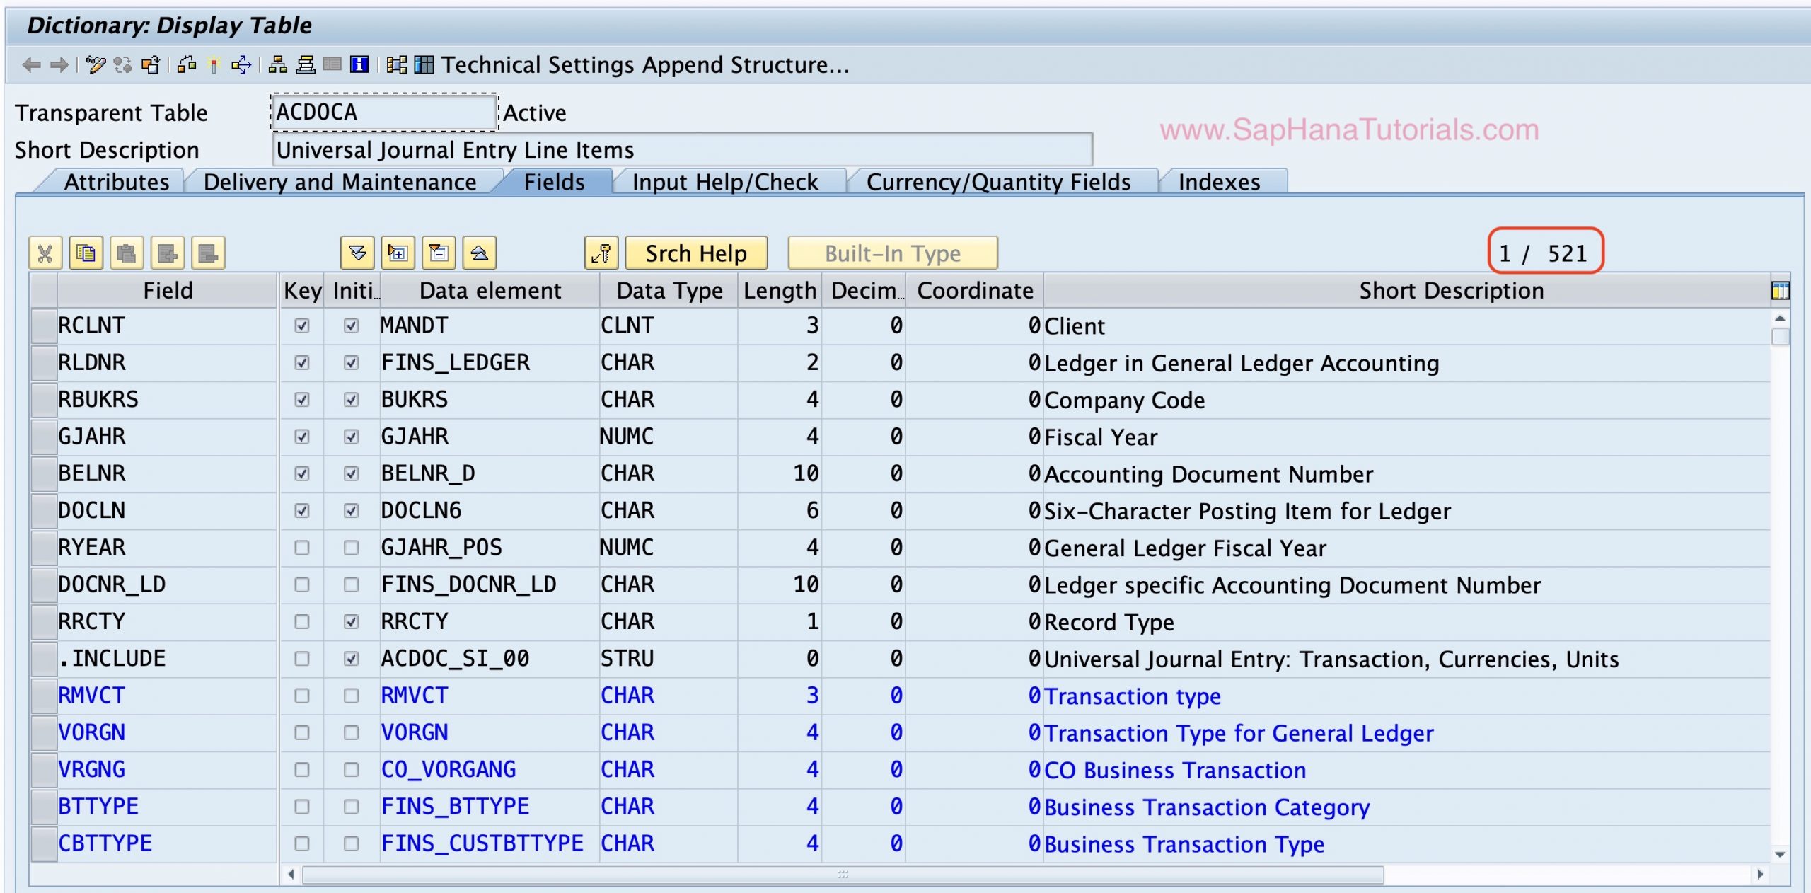1811x893 pixels.
Task: Open the Currency/Quantity Fields tab
Action: 997,182
